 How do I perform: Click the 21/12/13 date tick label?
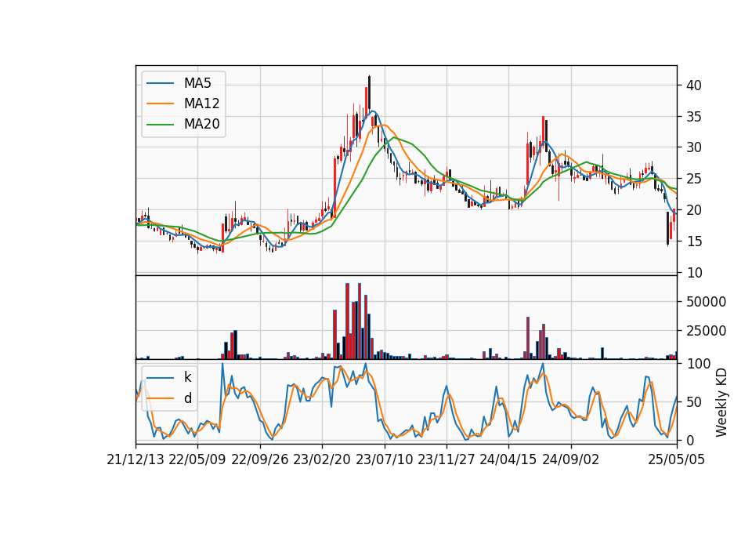[136, 460]
